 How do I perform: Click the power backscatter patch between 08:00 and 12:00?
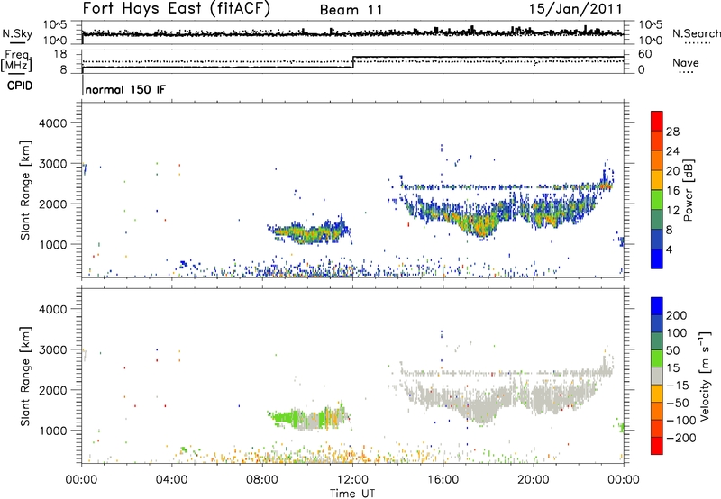[x=309, y=231]
